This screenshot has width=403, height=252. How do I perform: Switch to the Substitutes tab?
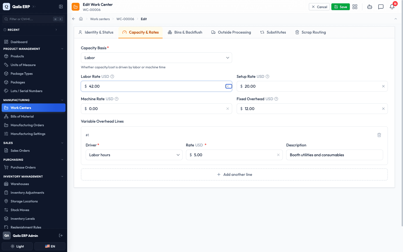pos(273,32)
